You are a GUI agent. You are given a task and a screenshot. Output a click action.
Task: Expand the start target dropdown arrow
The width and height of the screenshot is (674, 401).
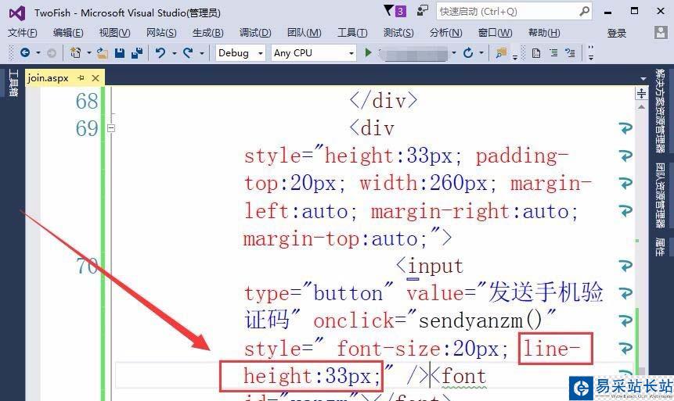point(453,53)
